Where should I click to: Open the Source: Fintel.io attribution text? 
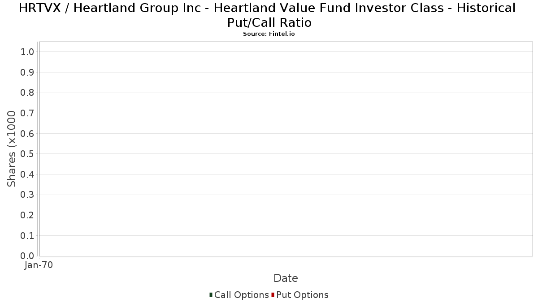[269, 34]
